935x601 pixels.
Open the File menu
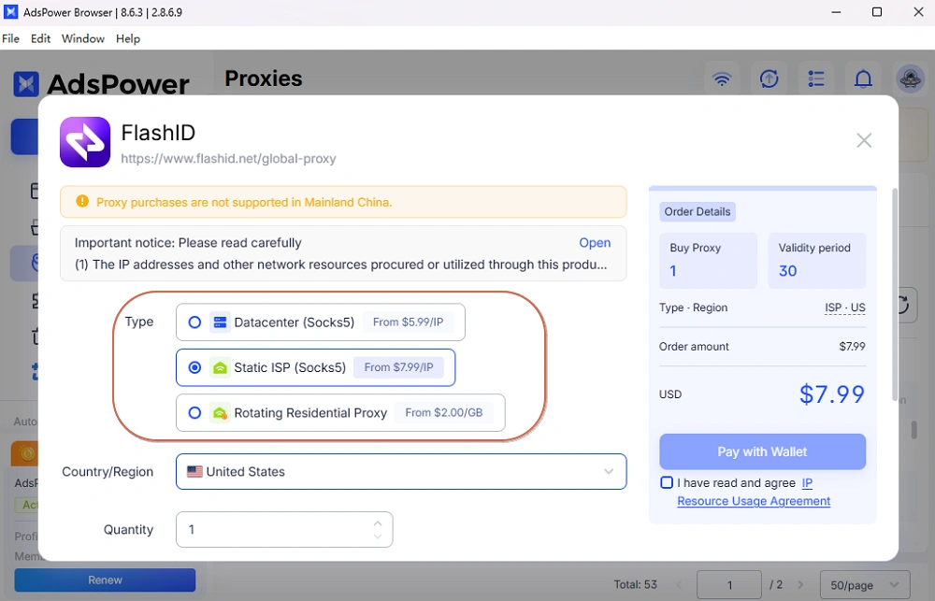coord(10,38)
